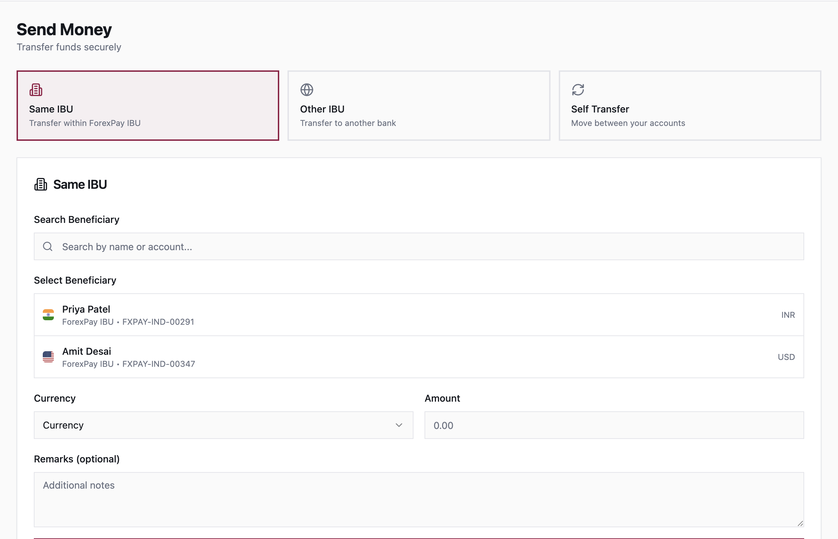Click the chevron arrow in Currency dropdown
This screenshot has height=539, width=838.
pyautogui.click(x=399, y=425)
